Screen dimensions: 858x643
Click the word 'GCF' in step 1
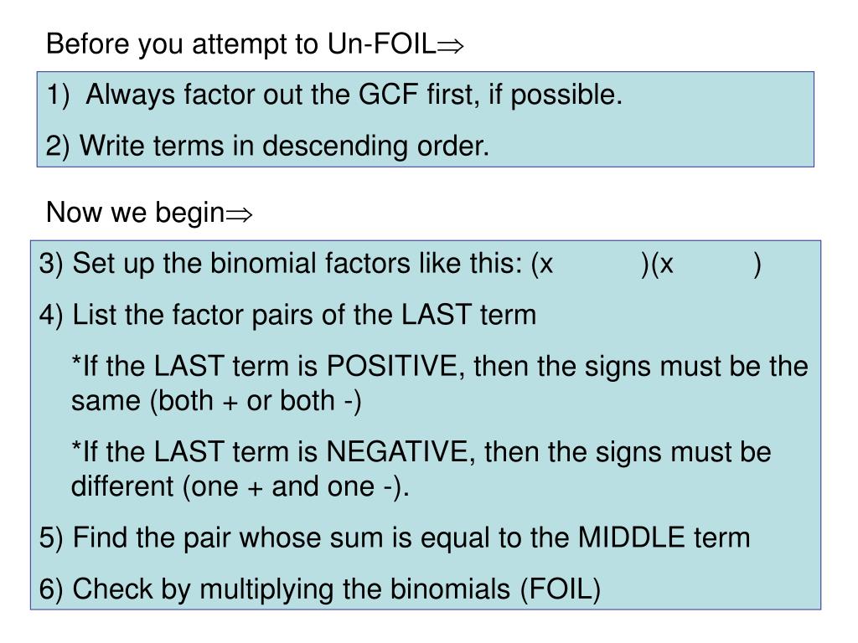[388, 94]
